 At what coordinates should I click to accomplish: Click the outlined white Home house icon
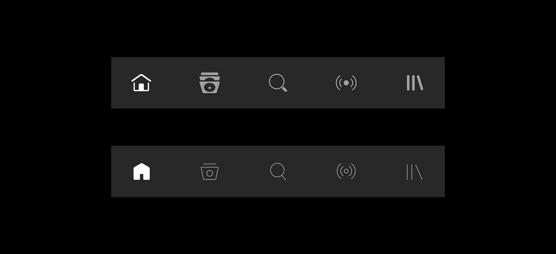coord(141,83)
